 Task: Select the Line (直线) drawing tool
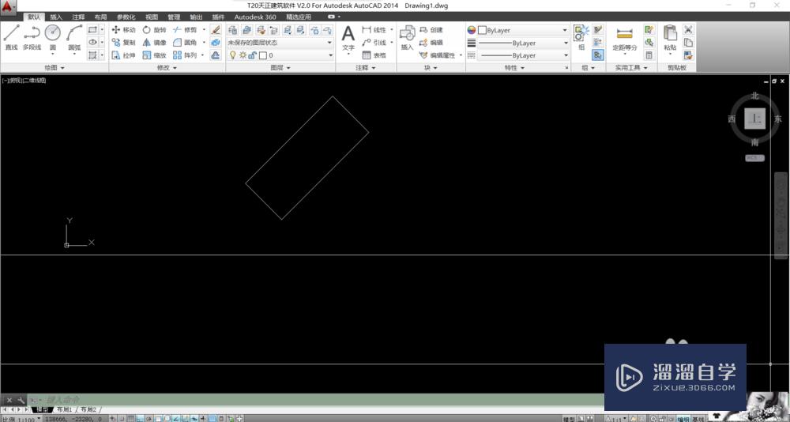coord(11,37)
